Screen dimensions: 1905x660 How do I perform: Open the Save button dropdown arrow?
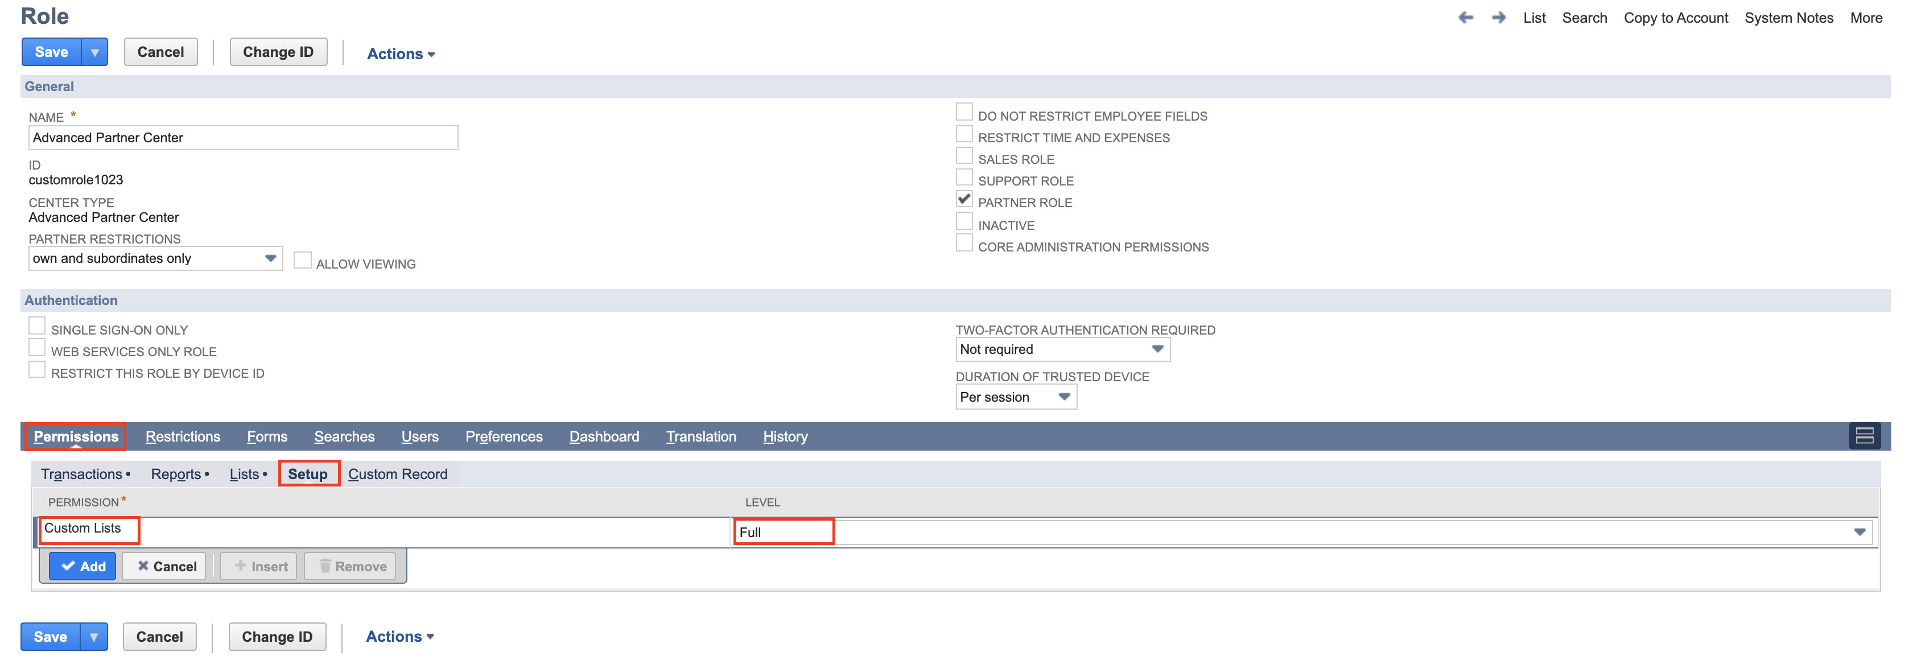coord(94,52)
